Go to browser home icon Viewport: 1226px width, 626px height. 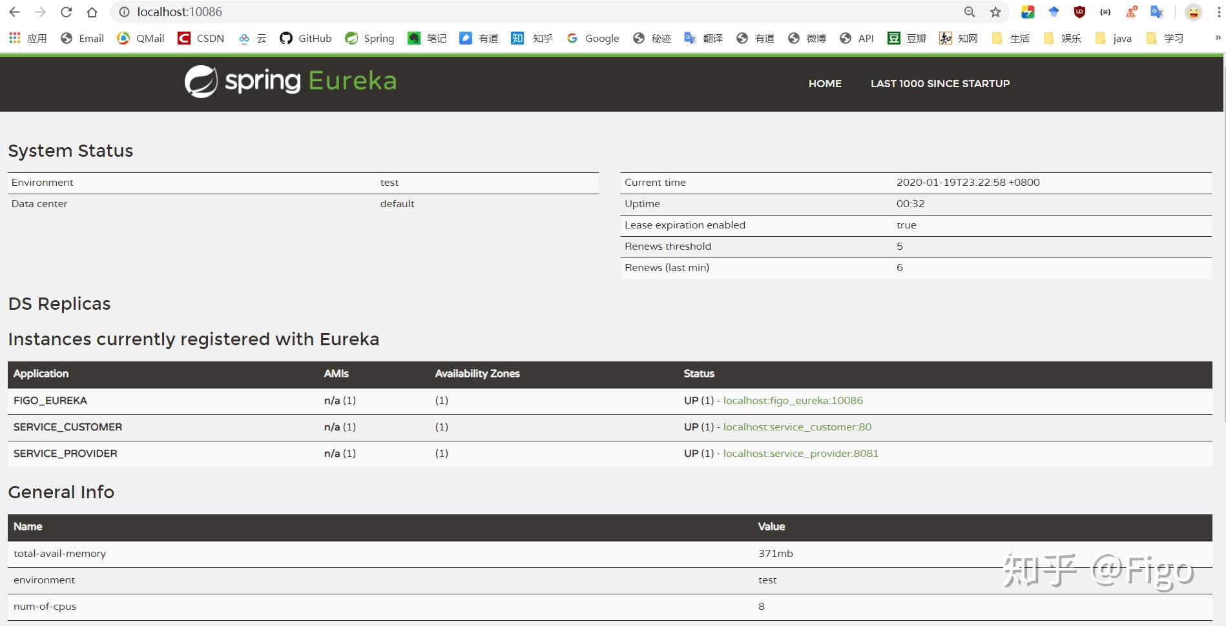click(x=92, y=12)
